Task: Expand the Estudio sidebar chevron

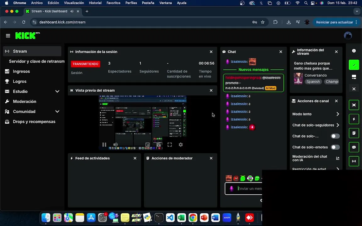Action: pyautogui.click(x=57, y=92)
